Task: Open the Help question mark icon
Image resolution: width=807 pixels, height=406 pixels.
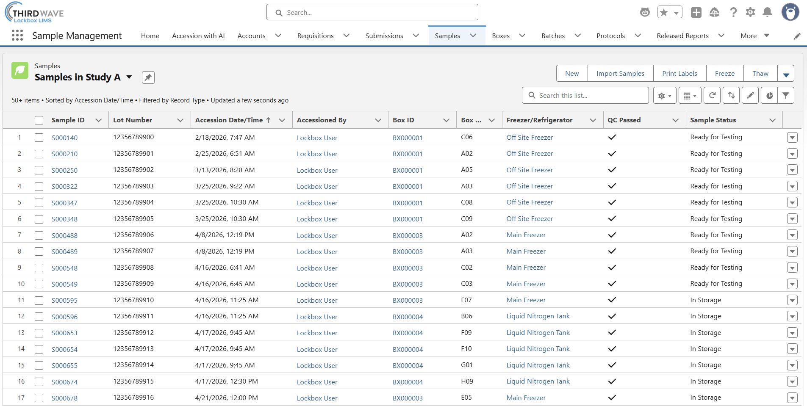Action: 733,12
